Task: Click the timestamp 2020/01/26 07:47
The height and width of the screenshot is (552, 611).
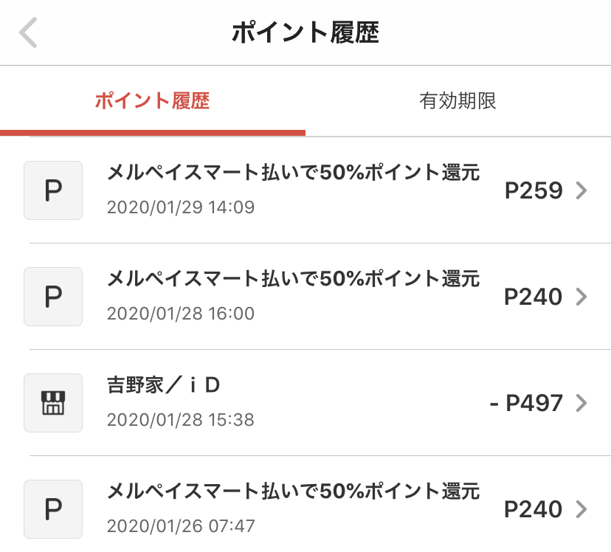Action: click(181, 526)
